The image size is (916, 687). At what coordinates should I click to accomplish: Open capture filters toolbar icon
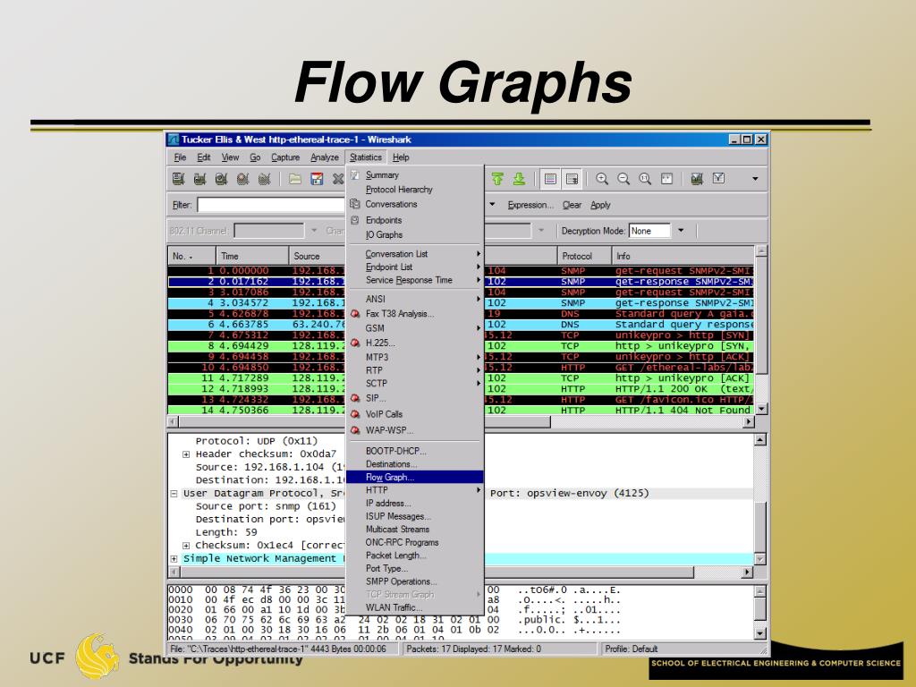tap(696, 179)
